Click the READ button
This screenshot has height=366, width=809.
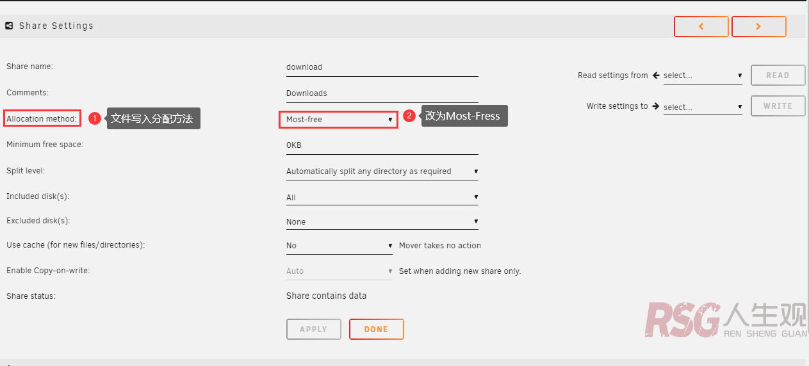pos(778,76)
